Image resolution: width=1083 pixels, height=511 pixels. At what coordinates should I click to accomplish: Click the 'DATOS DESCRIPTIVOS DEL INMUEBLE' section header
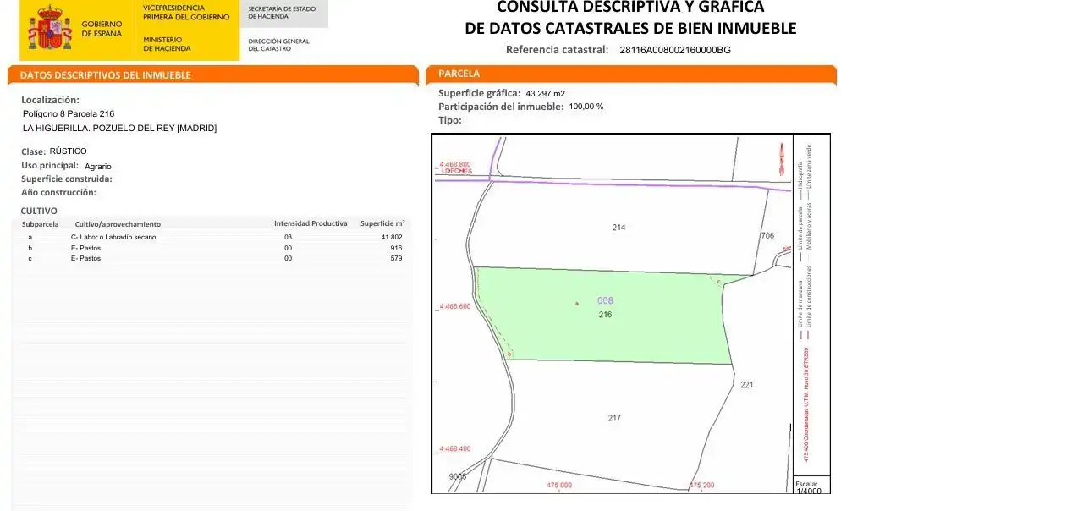(x=106, y=75)
